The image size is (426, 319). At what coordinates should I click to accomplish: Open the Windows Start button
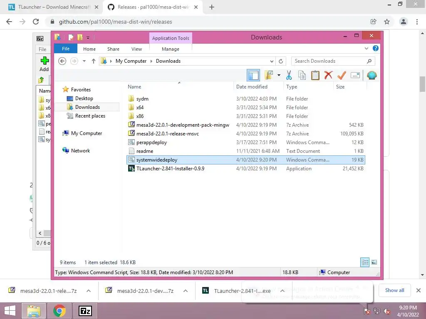click(10, 311)
